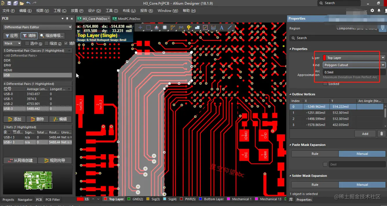Click the 添加 (Add) pair button
Screen dimensions: 387x206
click(x=14, y=119)
